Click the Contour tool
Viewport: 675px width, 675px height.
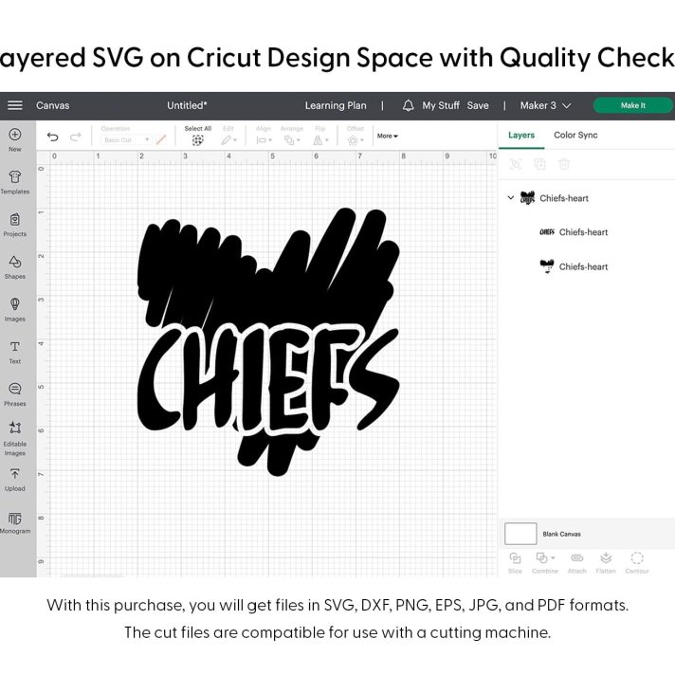click(x=637, y=563)
